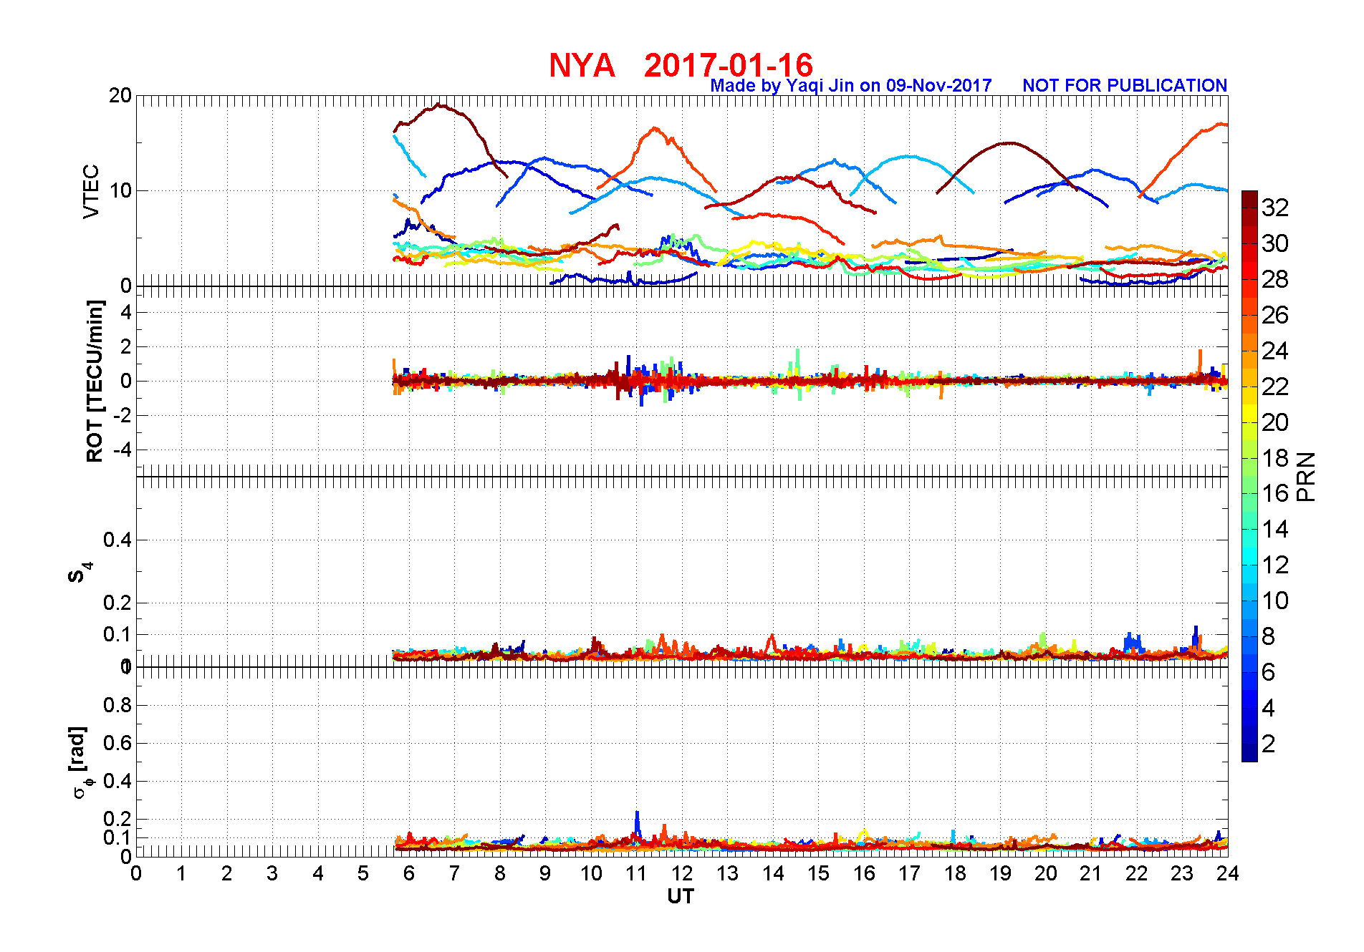Click colorbar tick label "2"
1364x952 pixels.
click(x=1269, y=744)
